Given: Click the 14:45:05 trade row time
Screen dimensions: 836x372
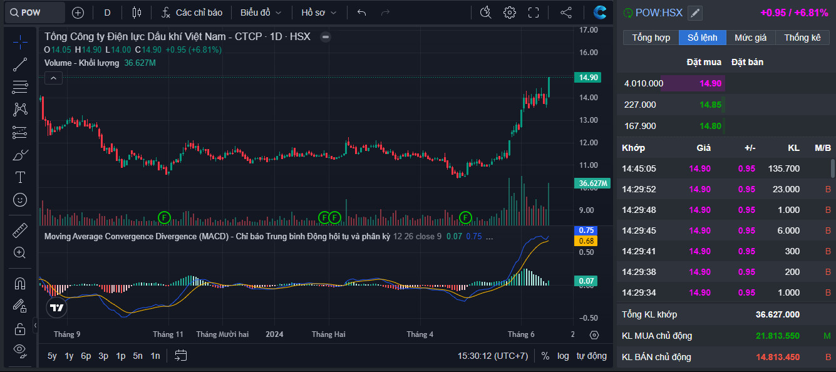Looking at the screenshot, I should pos(639,168).
